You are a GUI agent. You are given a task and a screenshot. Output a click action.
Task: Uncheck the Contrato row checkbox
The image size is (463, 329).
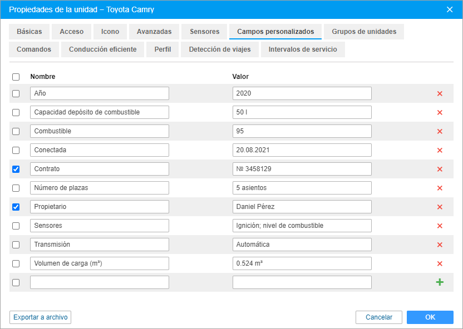click(16, 169)
